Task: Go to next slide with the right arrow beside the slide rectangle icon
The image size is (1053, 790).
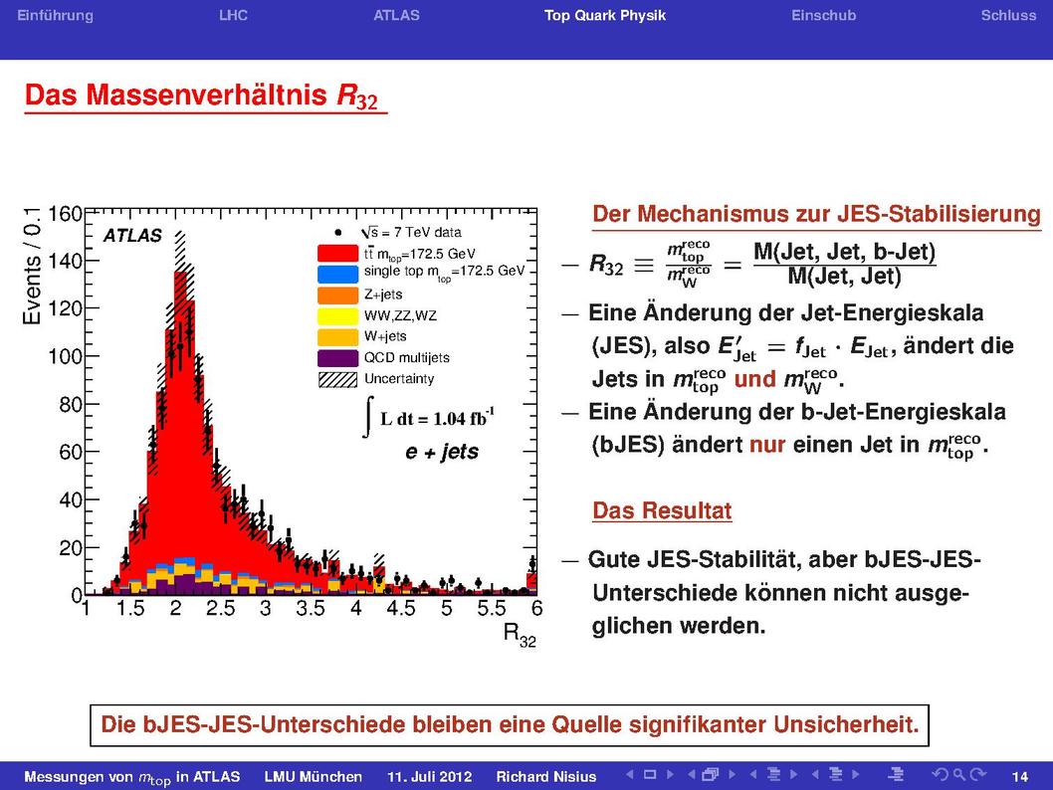Action: pos(670,774)
